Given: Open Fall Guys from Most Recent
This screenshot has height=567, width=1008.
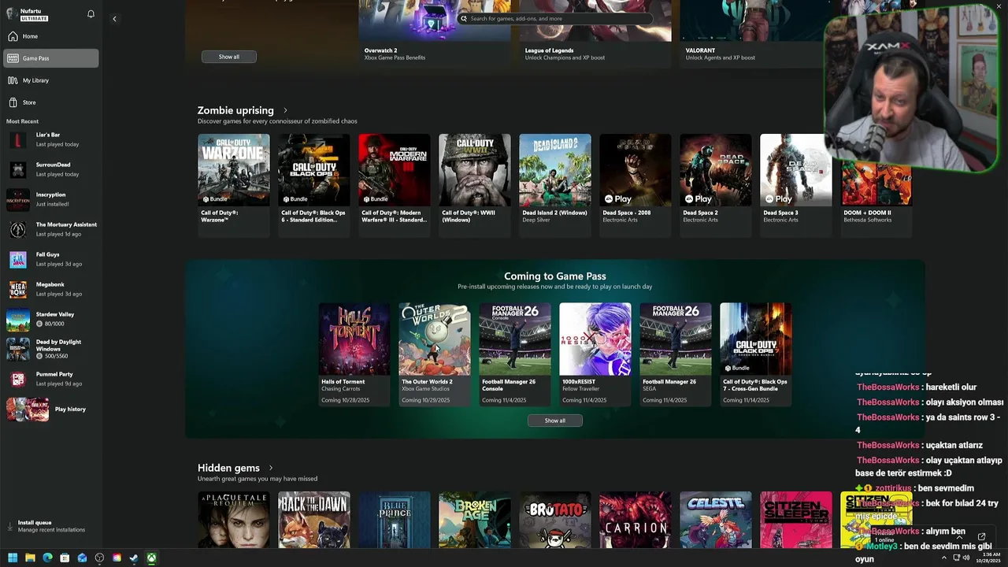Looking at the screenshot, I should [x=51, y=260].
